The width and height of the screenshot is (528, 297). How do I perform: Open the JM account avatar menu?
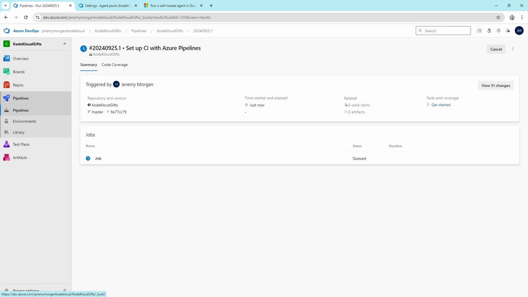(519, 31)
